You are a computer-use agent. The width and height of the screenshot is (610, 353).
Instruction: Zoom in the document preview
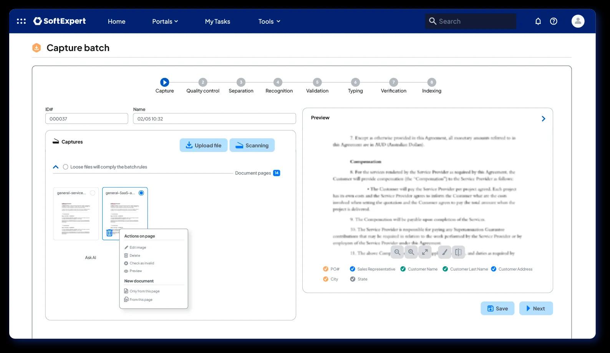pyautogui.click(x=411, y=252)
